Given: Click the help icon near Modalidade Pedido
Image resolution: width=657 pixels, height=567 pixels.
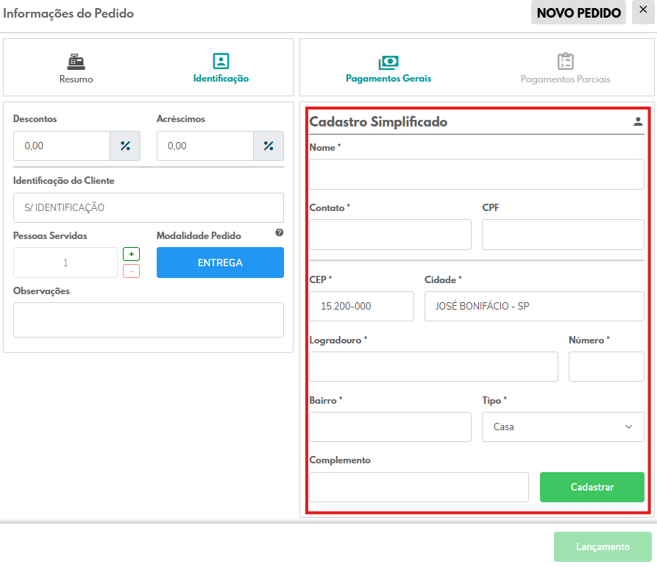Looking at the screenshot, I should point(280,232).
